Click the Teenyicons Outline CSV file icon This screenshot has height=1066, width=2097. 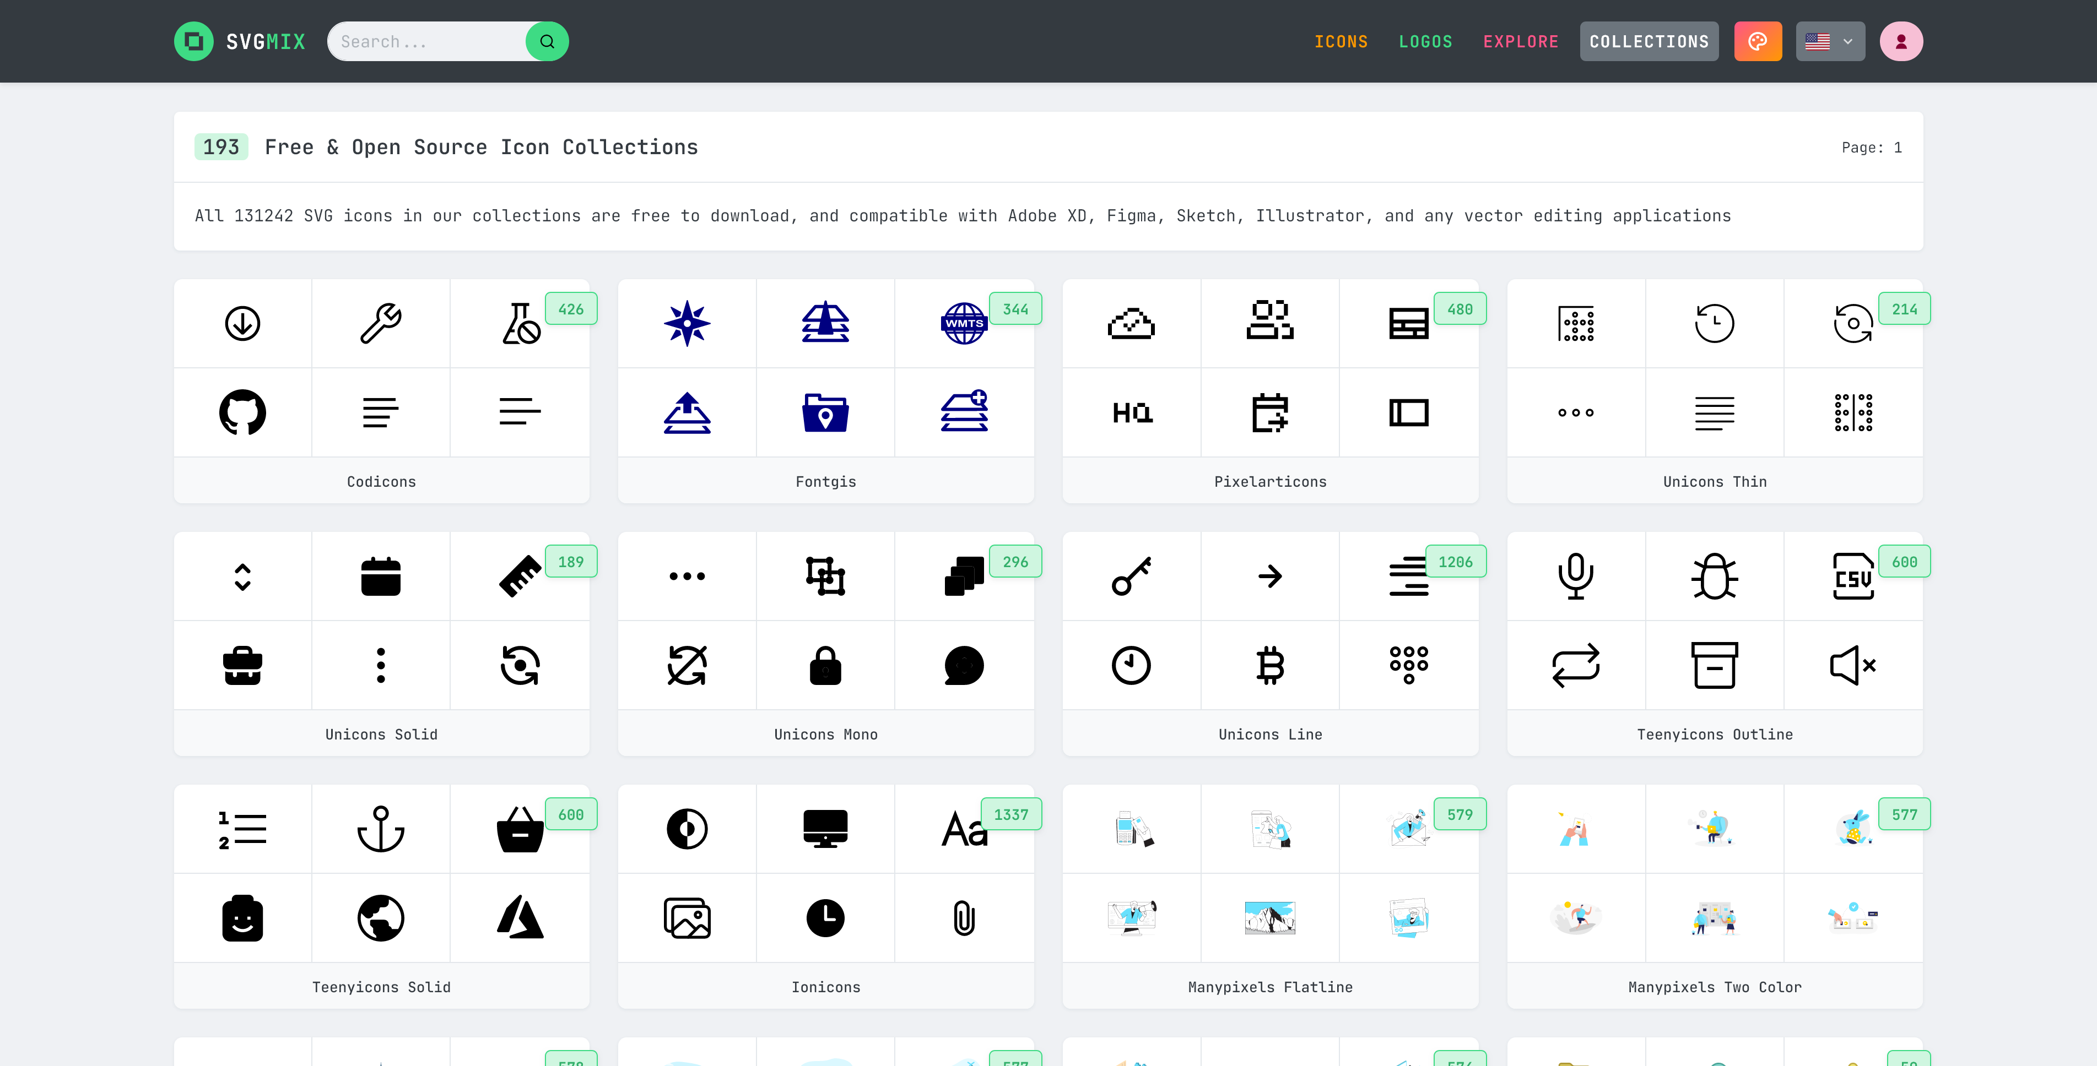[x=1853, y=576]
